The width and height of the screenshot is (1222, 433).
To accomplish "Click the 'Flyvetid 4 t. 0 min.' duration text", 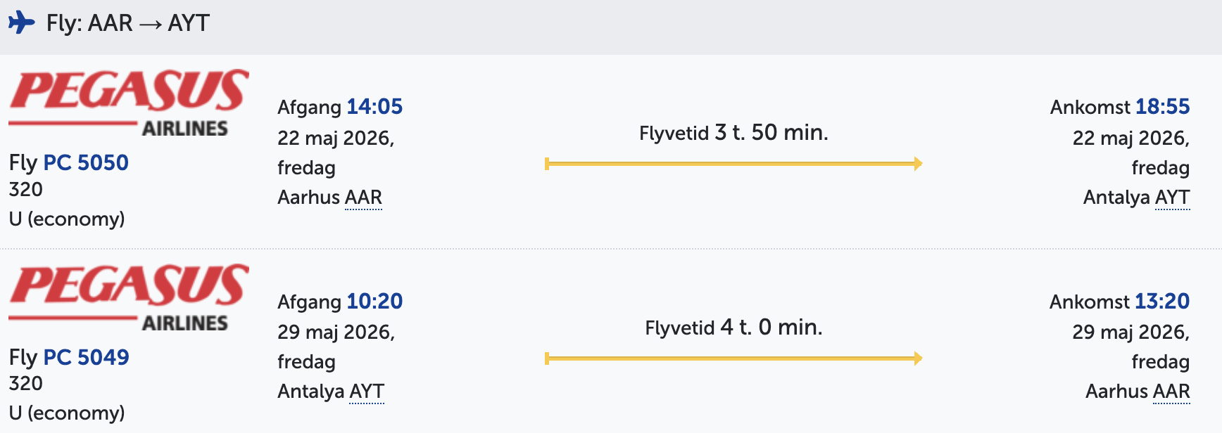I will 733,328.
